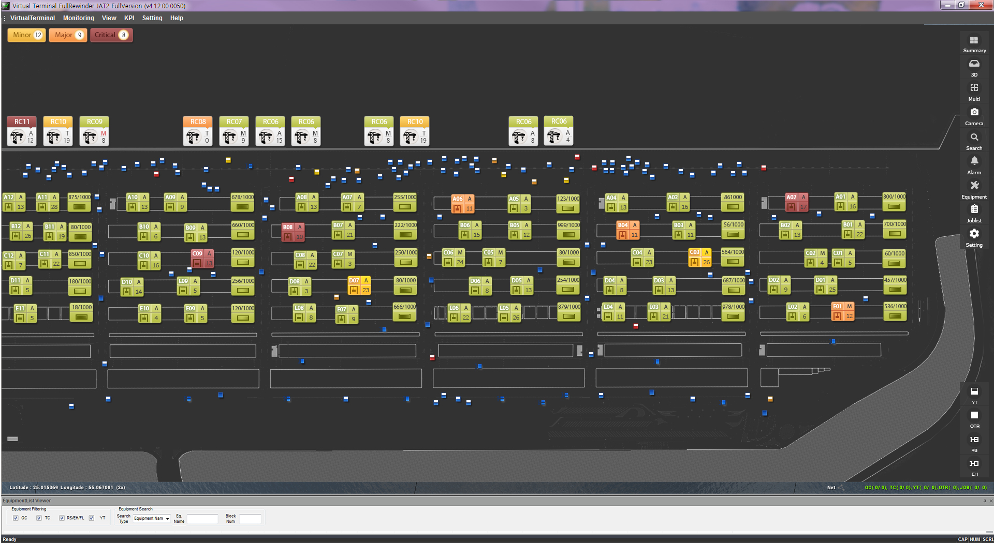Open the Alarm bell panel
This screenshot has width=994, height=543.
(974, 165)
